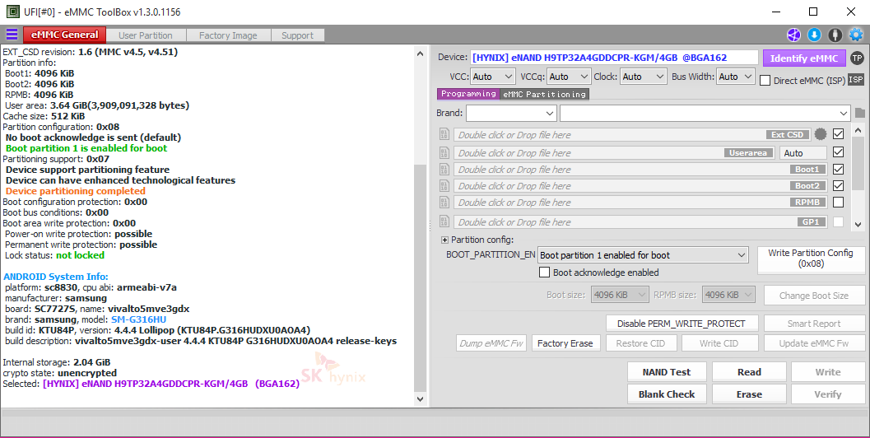Click the RPMB row file icon
This screenshot has width=870, height=438.
click(444, 203)
